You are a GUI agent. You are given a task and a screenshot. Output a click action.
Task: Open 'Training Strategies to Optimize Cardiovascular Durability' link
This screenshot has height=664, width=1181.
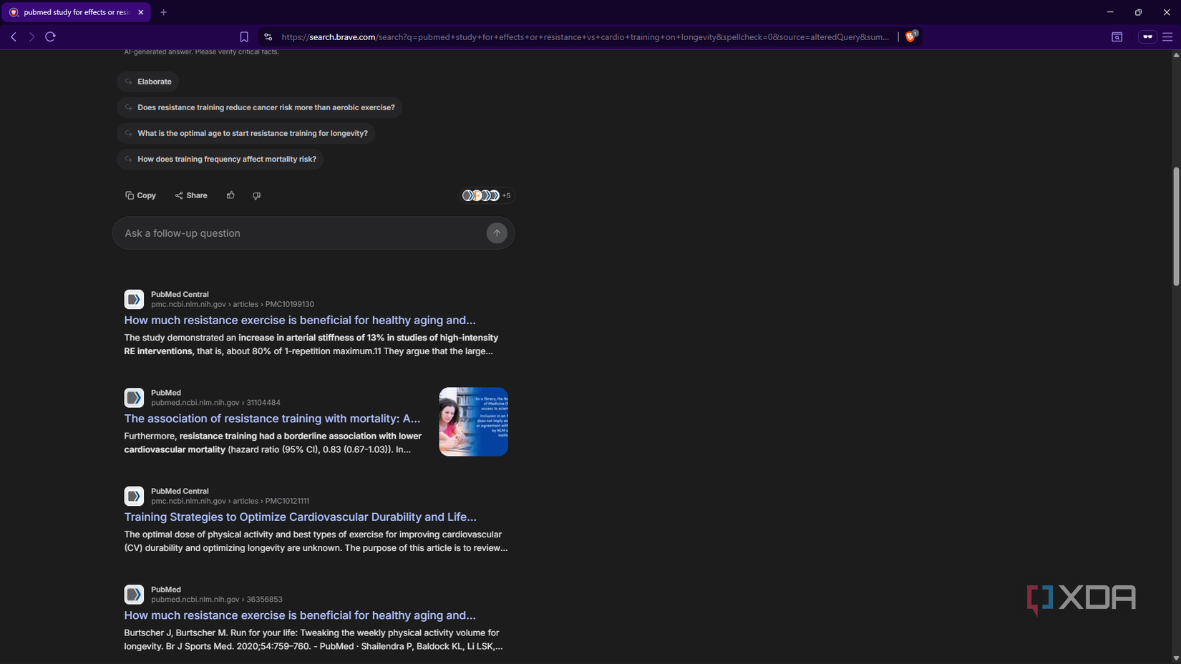point(300,517)
